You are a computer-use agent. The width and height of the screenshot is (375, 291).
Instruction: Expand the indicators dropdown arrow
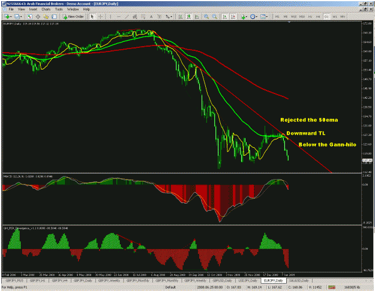point(247,17)
